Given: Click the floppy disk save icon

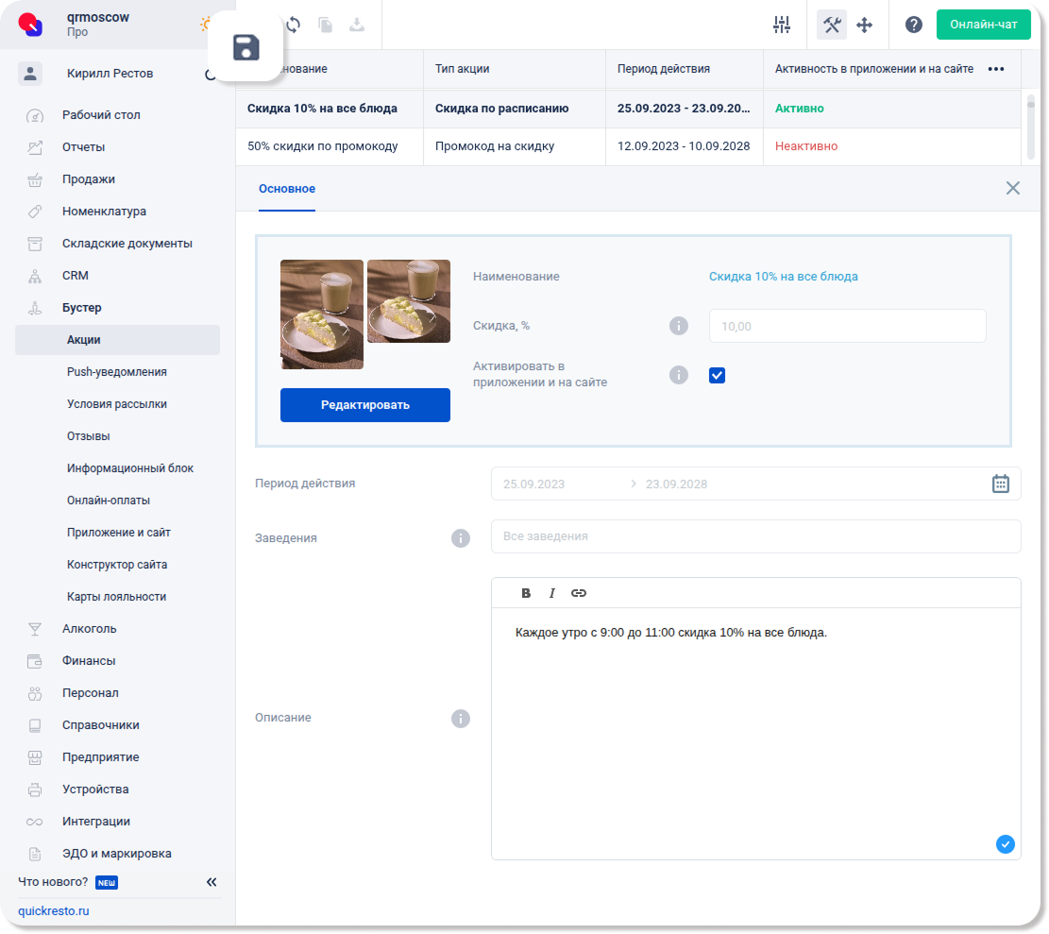Looking at the screenshot, I should coord(245,47).
